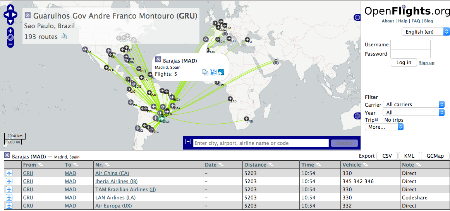The width and height of the screenshot is (450, 211).
Task: Open TAM Brazilian Airlines (JJ) link
Action: pos(126,189)
